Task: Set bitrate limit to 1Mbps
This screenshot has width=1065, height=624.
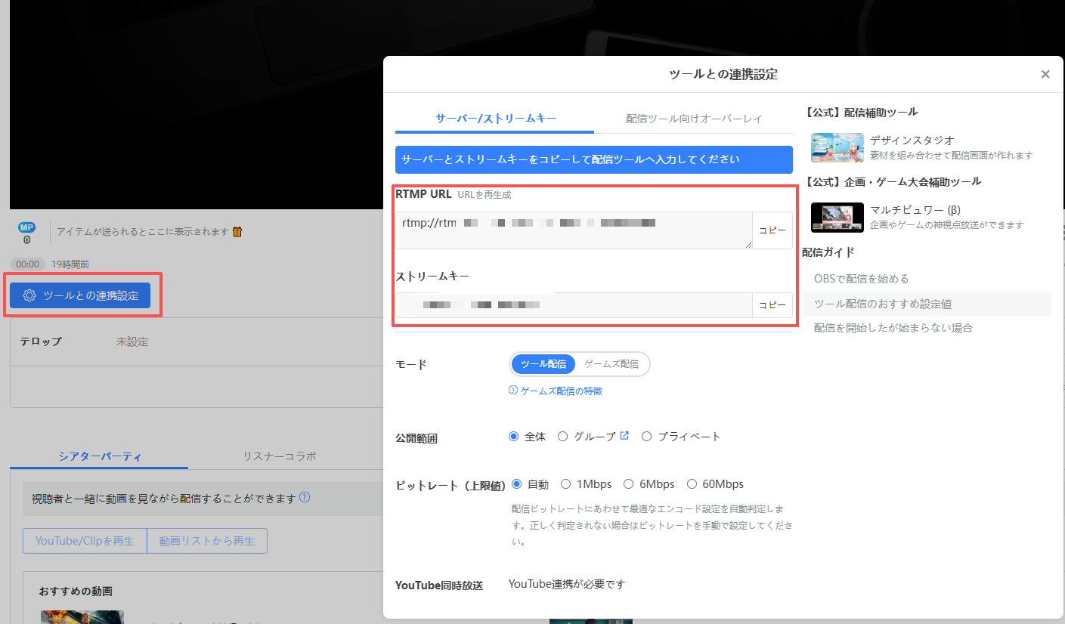Action: coord(566,483)
